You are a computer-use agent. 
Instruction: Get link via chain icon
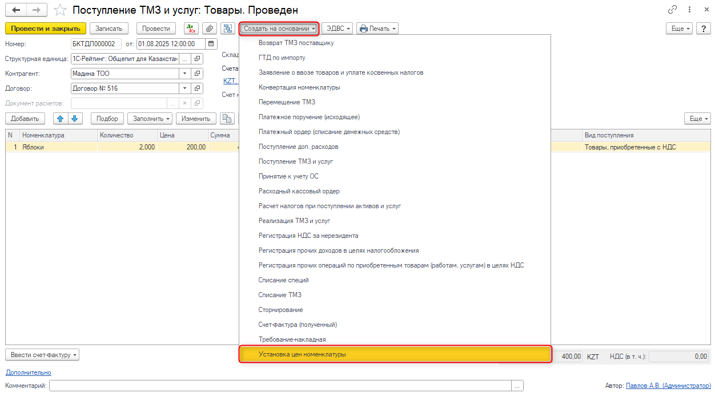tap(672, 10)
